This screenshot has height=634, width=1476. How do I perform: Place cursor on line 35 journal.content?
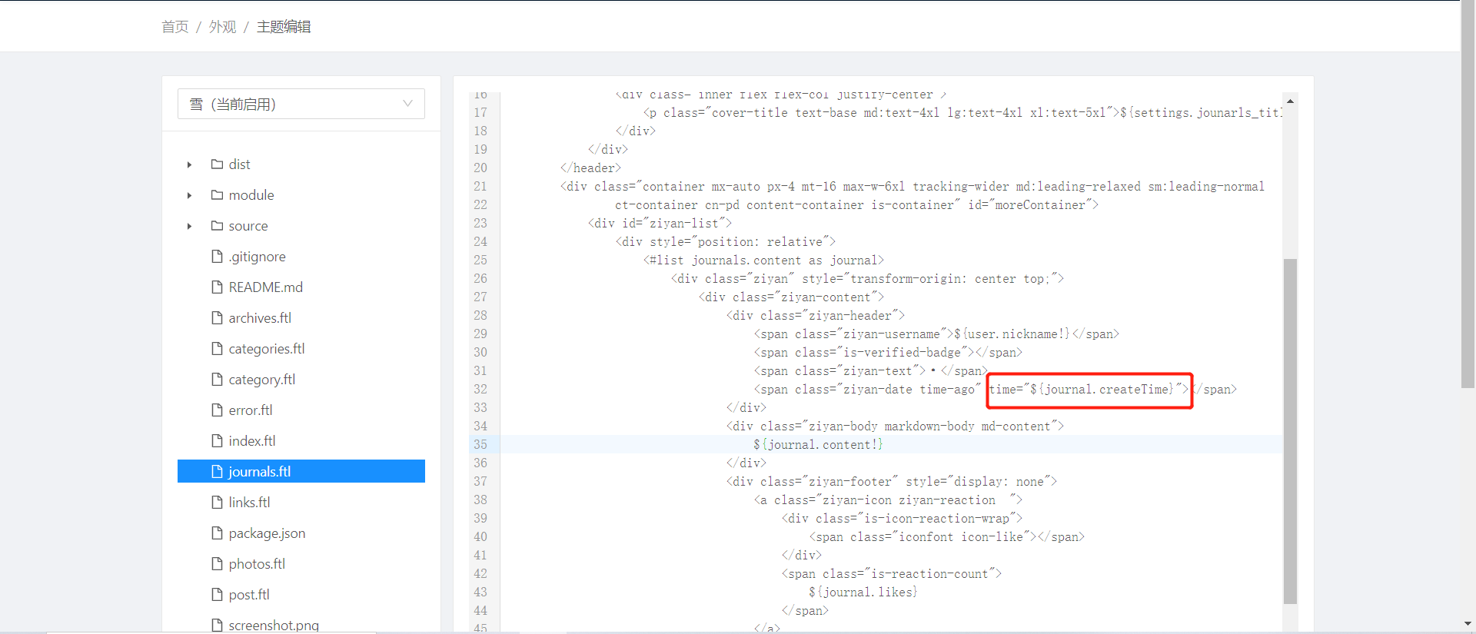(818, 444)
